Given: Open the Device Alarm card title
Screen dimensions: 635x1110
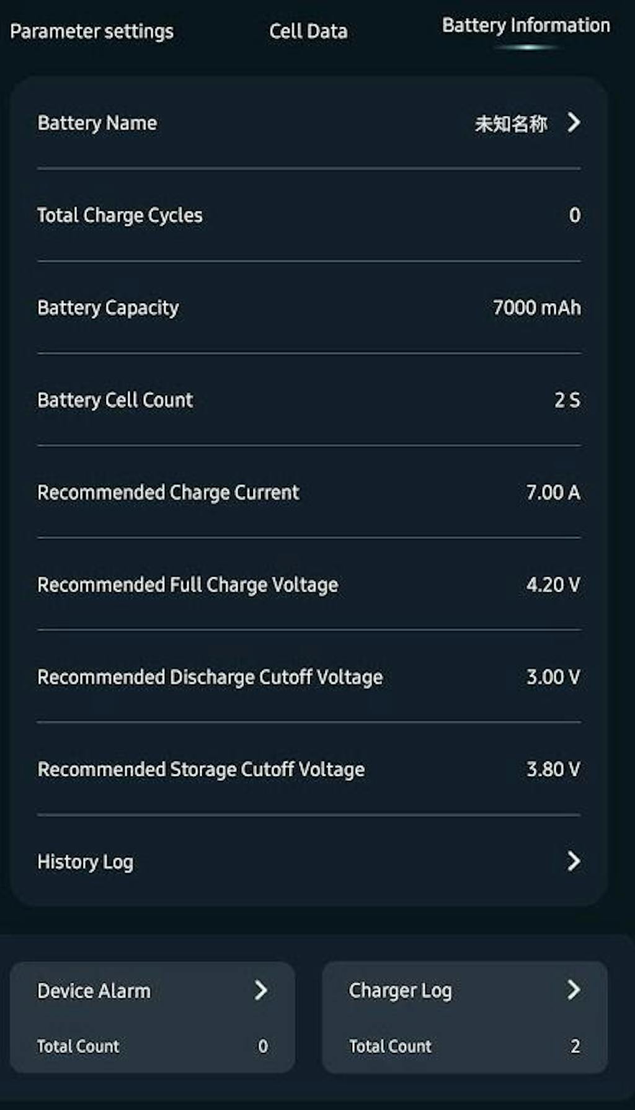Looking at the screenshot, I should tap(94, 991).
